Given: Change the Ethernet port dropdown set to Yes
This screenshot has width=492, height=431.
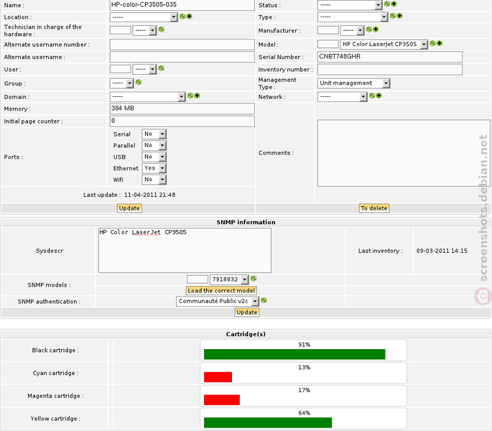Looking at the screenshot, I should pos(154,168).
